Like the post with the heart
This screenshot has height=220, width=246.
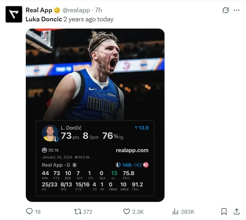pyautogui.click(x=127, y=211)
